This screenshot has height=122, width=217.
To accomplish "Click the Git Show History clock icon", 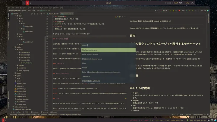I will coord(196,11).
